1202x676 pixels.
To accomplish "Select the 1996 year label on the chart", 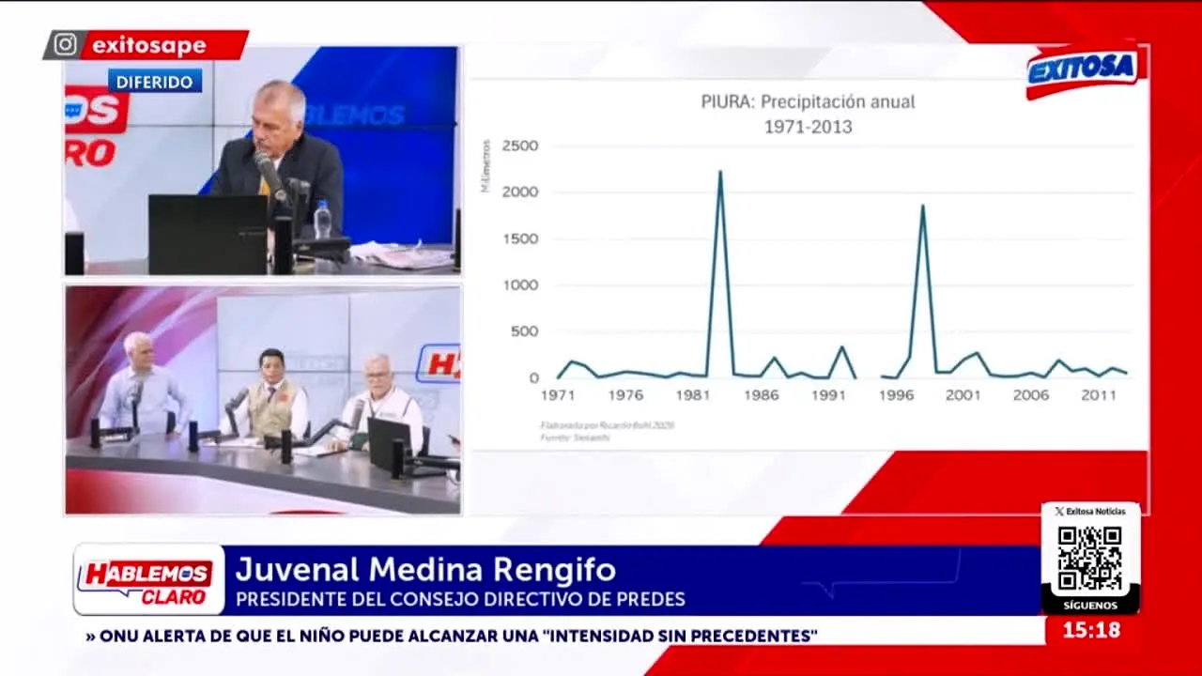I will [896, 395].
